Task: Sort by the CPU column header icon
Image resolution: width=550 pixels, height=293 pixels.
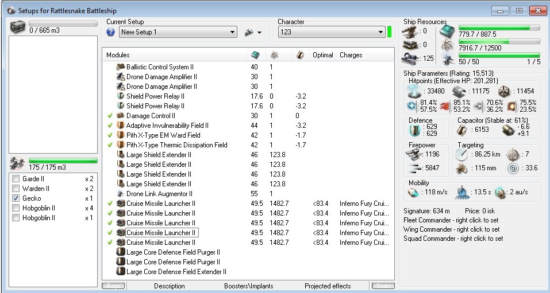Action: (x=255, y=55)
